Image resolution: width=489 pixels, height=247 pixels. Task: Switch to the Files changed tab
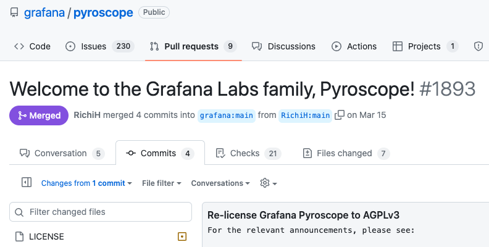[x=346, y=153]
